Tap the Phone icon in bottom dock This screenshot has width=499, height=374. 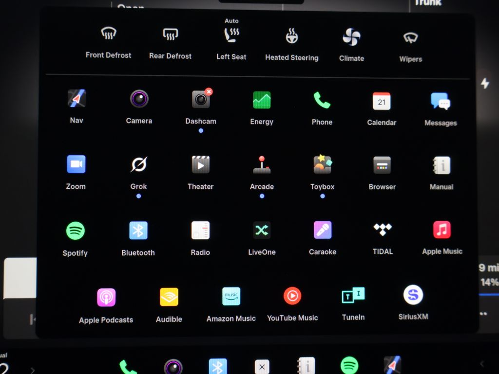click(128, 366)
